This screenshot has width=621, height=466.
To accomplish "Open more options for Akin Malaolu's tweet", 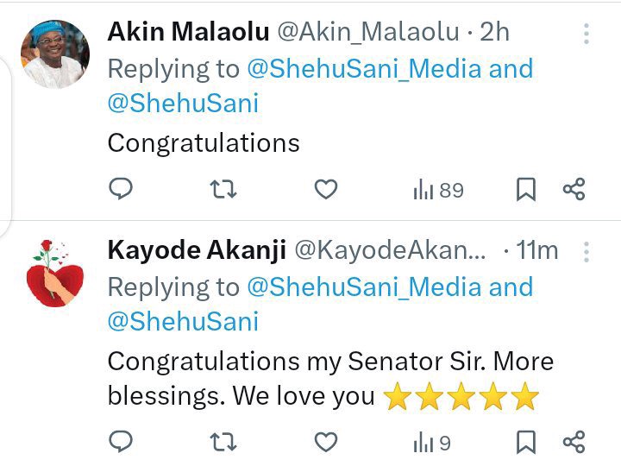I will pos(586,34).
